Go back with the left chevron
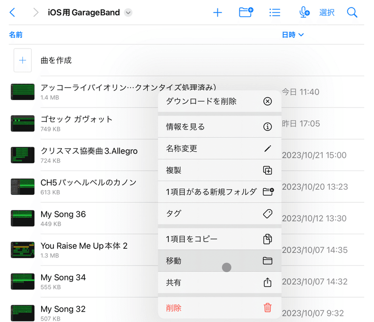Image resolution: width=374 pixels, height=322 pixels. 13,13
